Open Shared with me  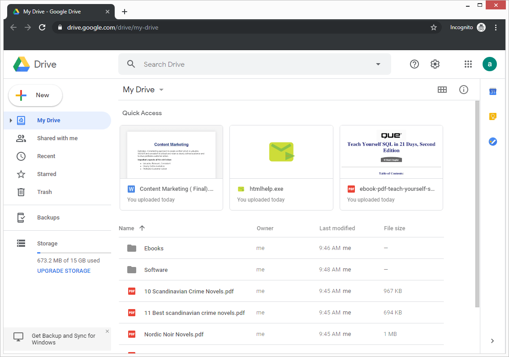(57, 138)
